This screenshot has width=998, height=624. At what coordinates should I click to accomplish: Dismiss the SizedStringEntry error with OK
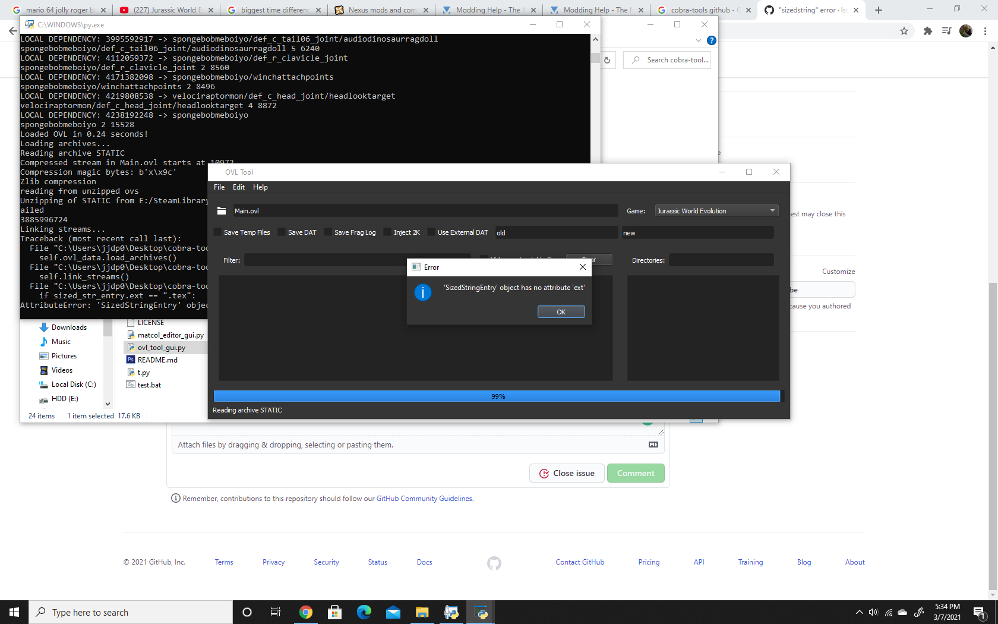tap(561, 311)
